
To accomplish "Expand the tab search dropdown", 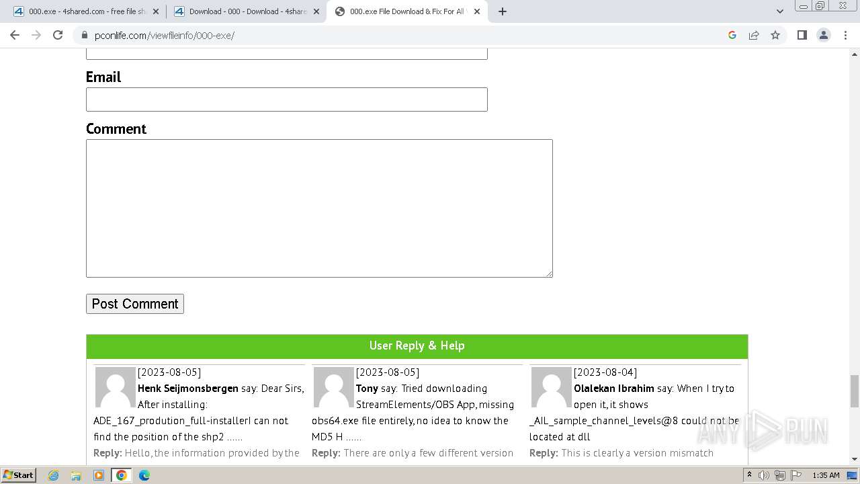I will (780, 11).
